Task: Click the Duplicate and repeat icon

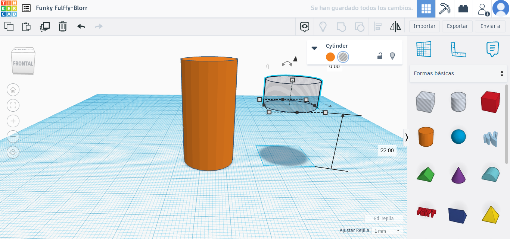Action: pyautogui.click(x=45, y=26)
